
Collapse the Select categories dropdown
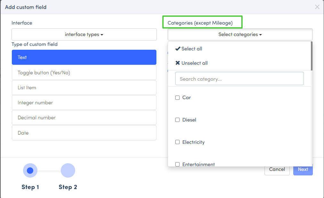click(240, 34)
